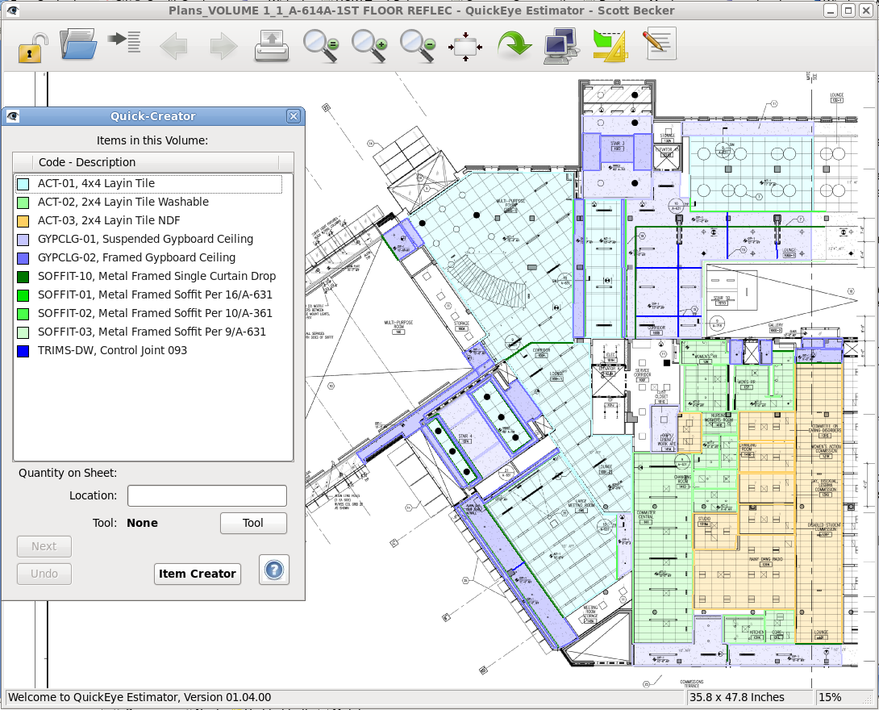The image size is (879, 710).
Task: Click the light green ACT-02 swatch
Action: 23,203
